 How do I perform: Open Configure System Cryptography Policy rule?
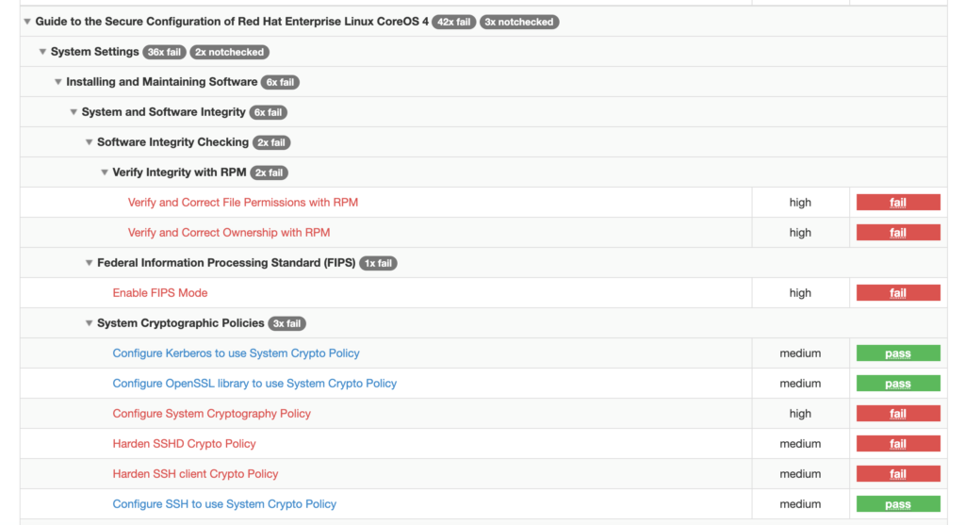click(211, 414)
